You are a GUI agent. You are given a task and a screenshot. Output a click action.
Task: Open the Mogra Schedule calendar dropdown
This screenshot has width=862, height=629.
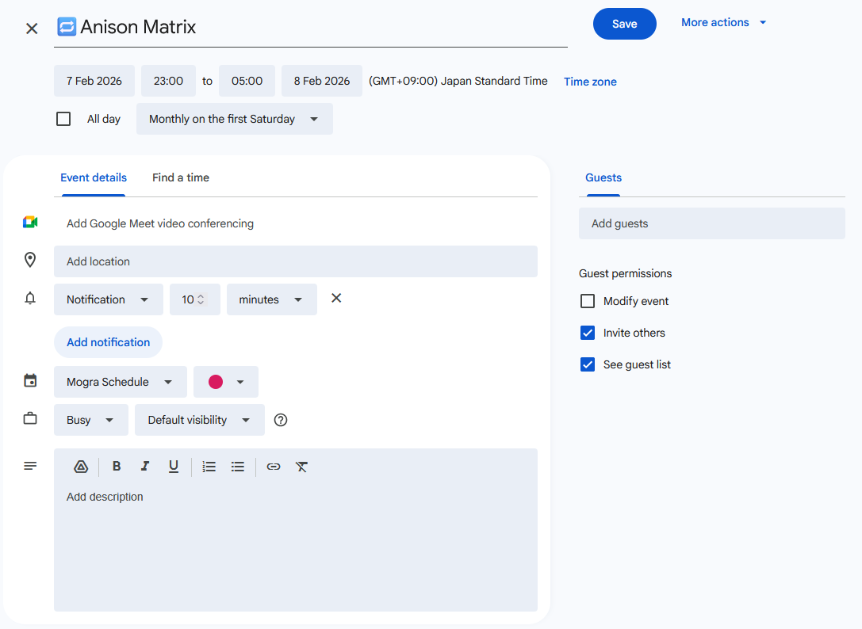click(x=120, y=382)
